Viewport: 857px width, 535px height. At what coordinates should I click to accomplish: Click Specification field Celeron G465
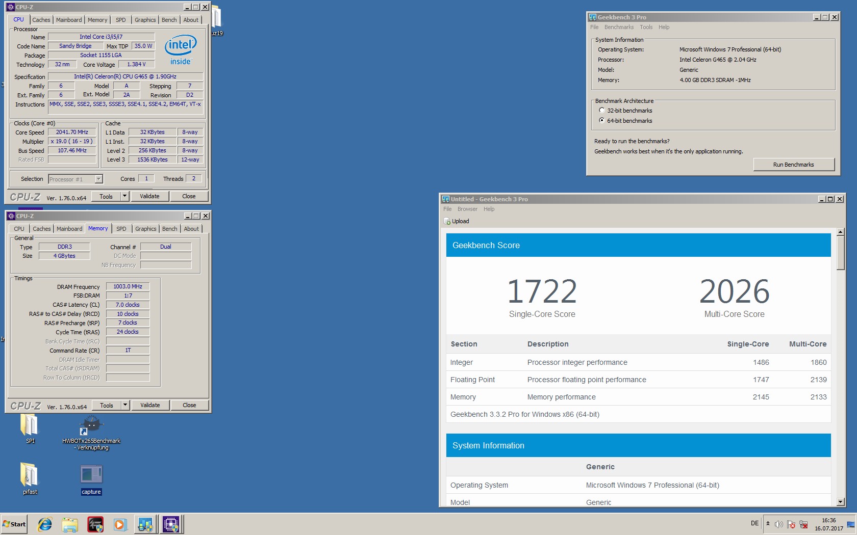point(125,76)
